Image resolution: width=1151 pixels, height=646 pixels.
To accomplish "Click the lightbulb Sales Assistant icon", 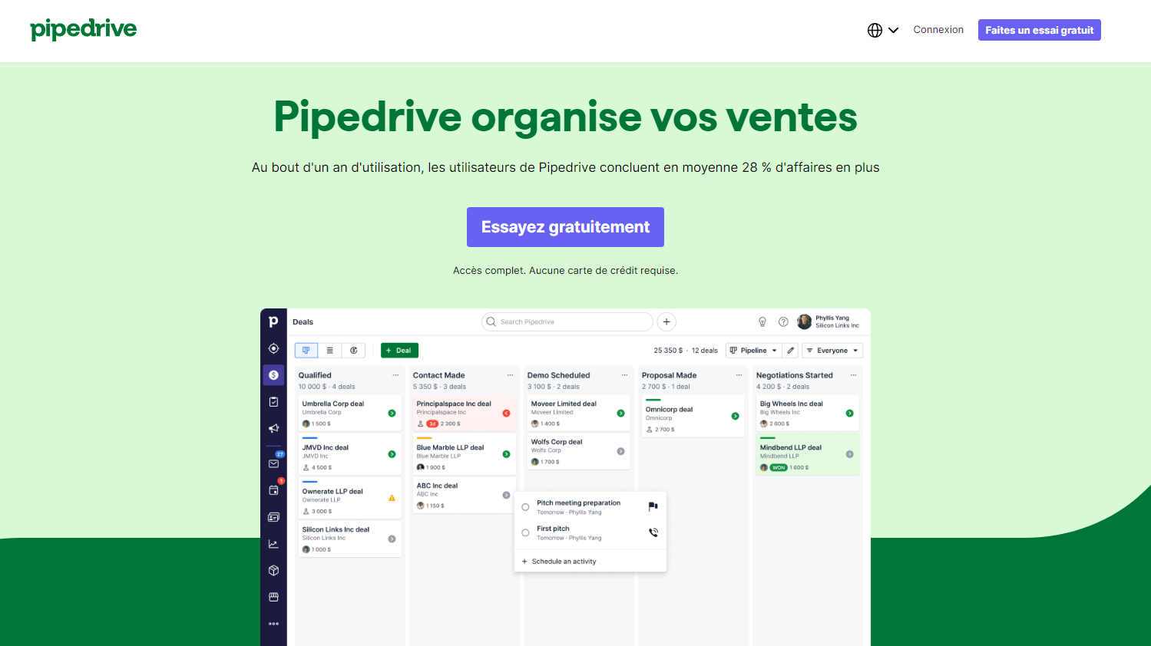I will 762,322.
